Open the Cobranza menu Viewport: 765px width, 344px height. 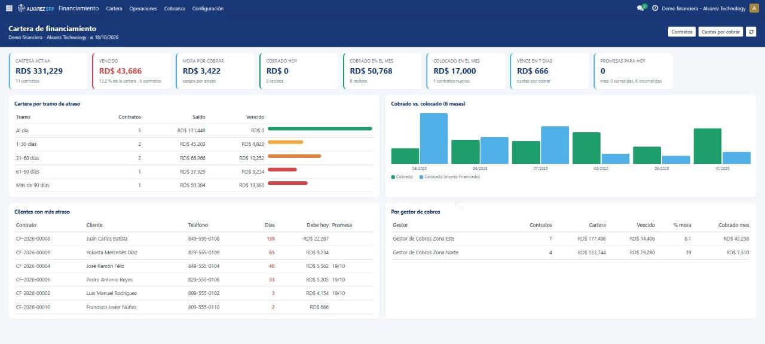(x=175, y=8)
